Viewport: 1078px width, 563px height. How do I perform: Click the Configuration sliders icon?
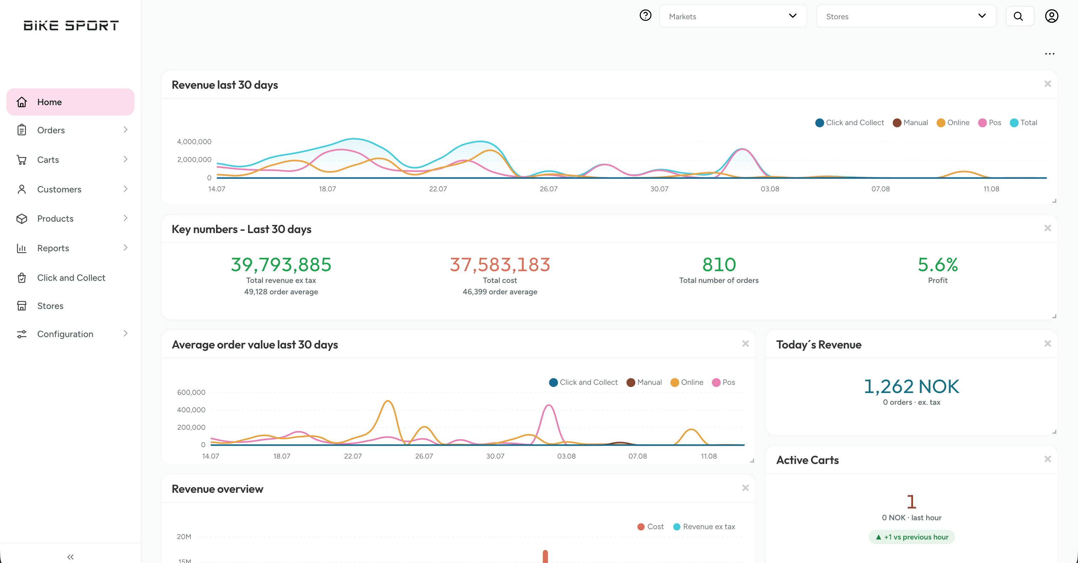coord(22,334)
